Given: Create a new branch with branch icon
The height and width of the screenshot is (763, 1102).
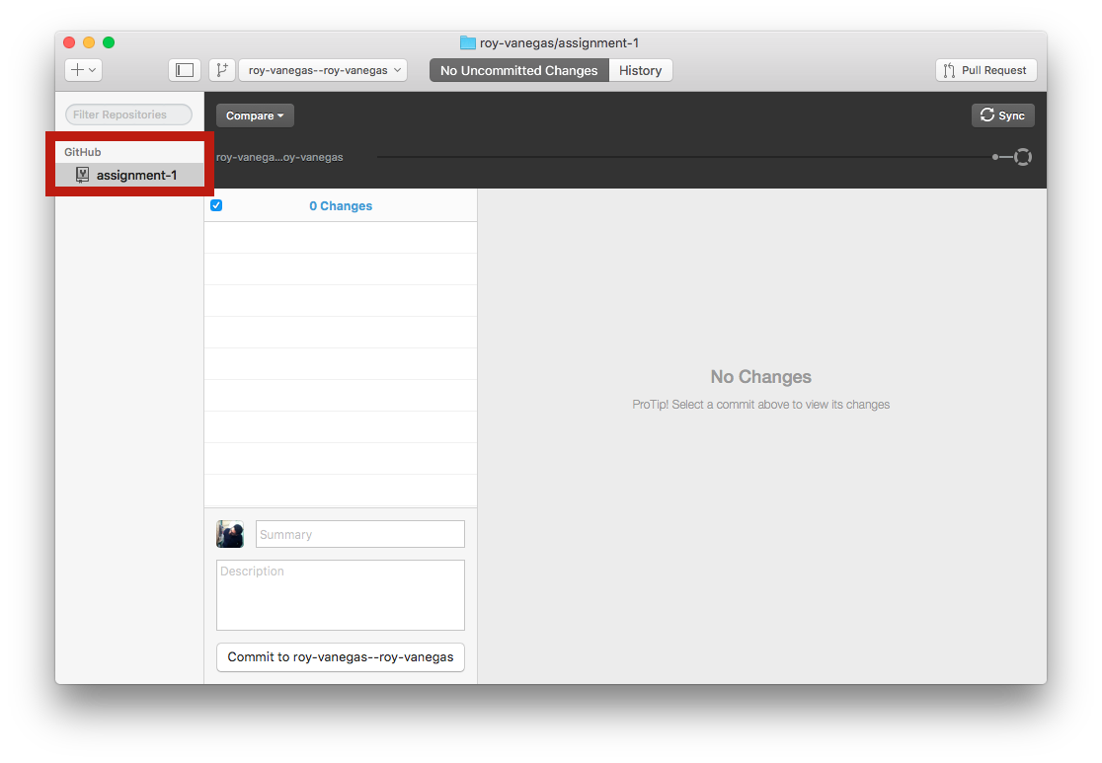Looking at the screenshot, I should (222, 70).
